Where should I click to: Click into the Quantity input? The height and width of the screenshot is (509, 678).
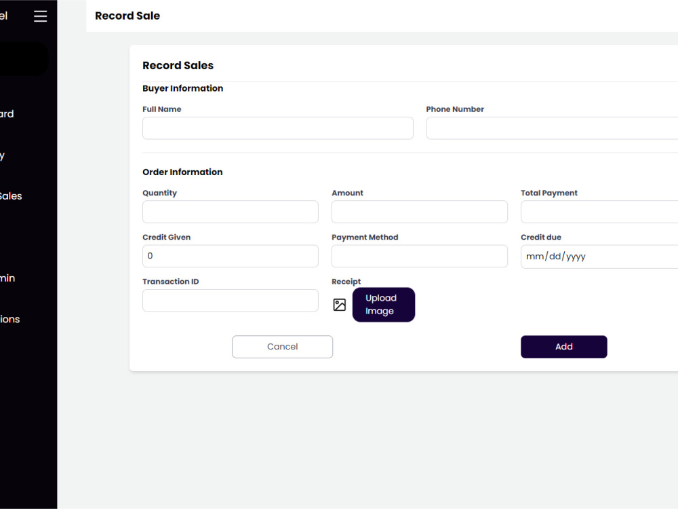point(231,212)
